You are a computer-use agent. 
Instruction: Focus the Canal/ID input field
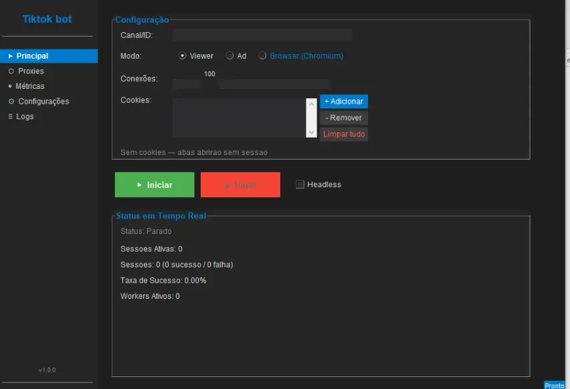click(262, 35)
